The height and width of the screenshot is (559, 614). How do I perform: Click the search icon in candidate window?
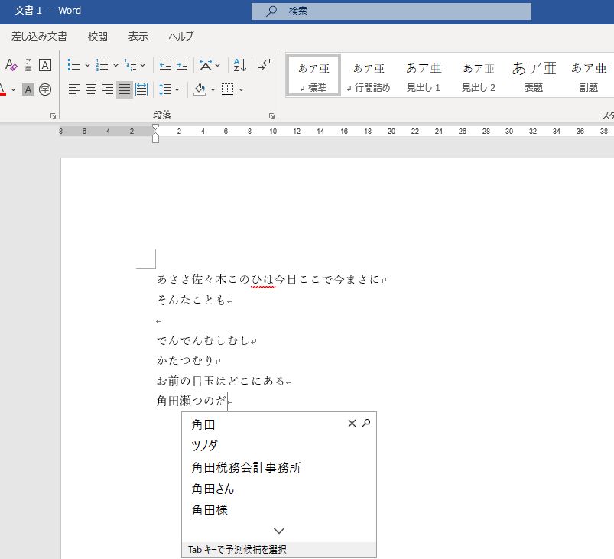(365, 423)
